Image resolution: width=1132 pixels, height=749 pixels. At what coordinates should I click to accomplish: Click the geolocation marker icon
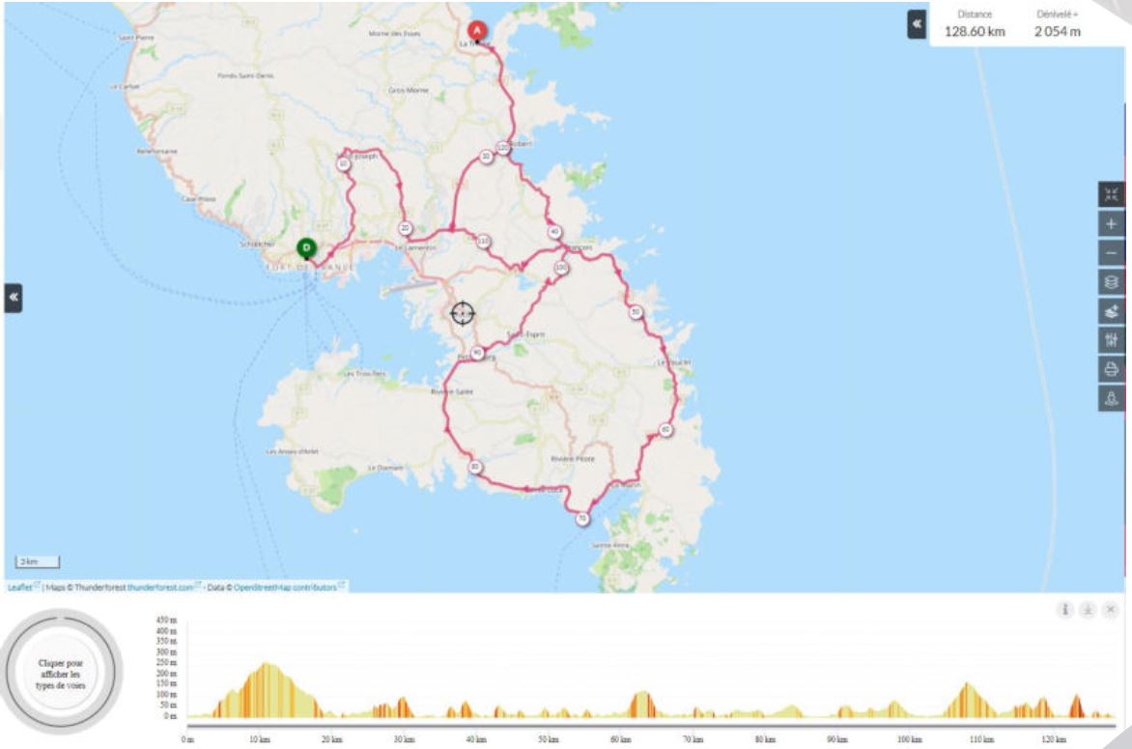coord(1111,398)
